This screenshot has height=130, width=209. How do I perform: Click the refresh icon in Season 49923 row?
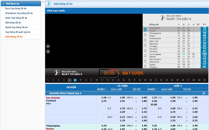(204, 93)
